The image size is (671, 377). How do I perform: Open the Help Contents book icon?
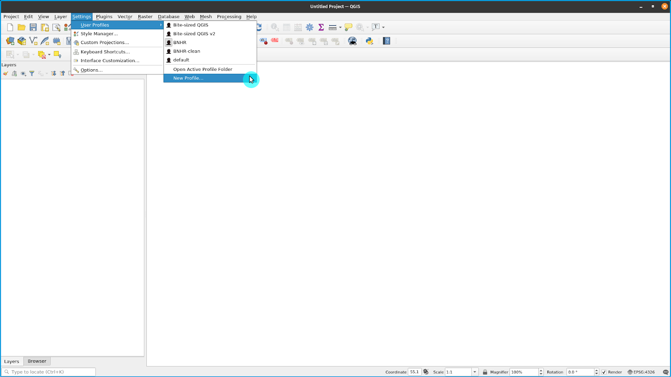(387, 41)
